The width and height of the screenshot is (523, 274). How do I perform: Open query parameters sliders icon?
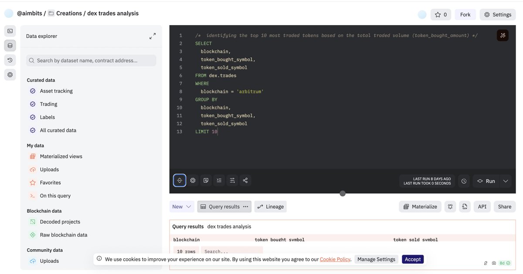[232, 180]
